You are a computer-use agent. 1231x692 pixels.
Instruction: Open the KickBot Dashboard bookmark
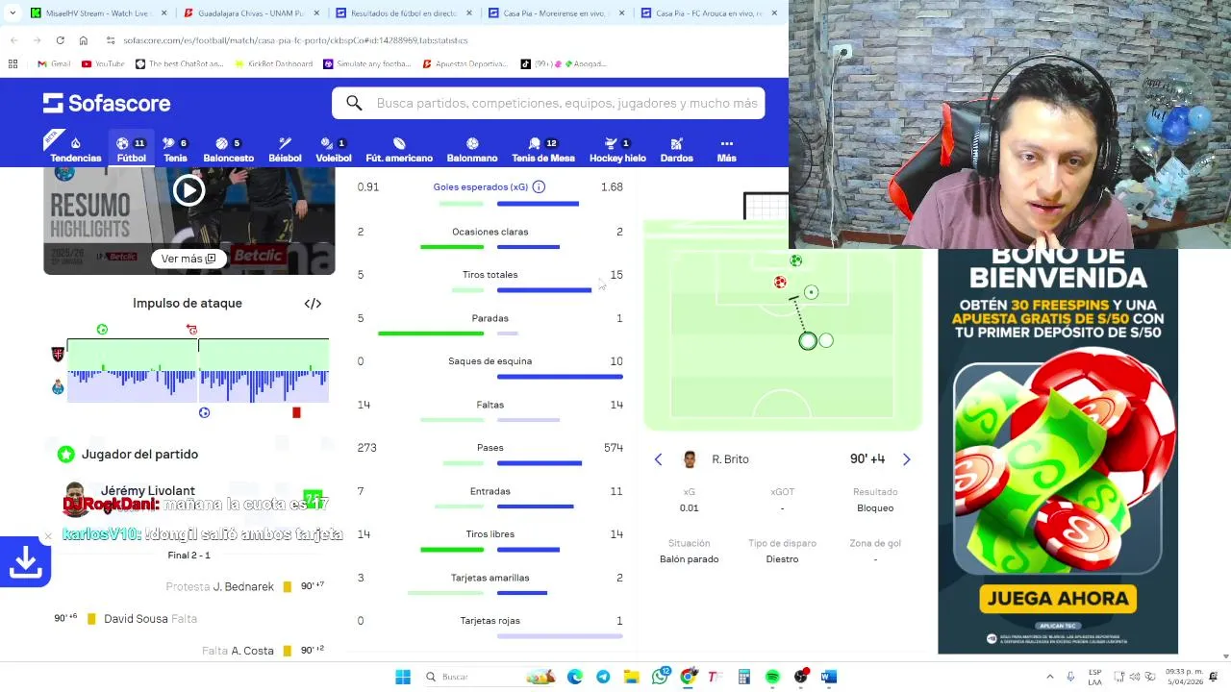click(273, 63)
